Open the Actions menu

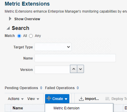[16, 99]
